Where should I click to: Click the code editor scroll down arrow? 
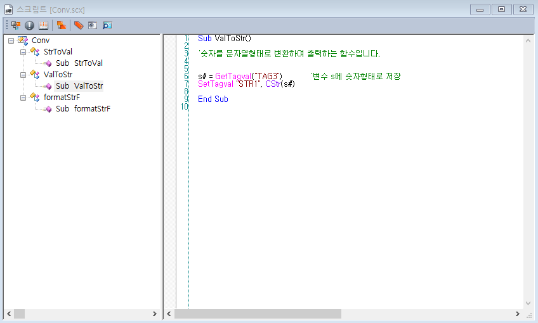[528, 303]
